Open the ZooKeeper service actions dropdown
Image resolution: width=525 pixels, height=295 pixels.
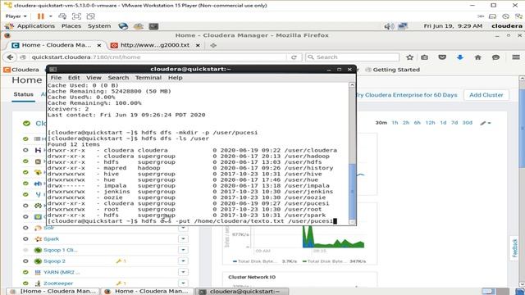tap(183, 284)
